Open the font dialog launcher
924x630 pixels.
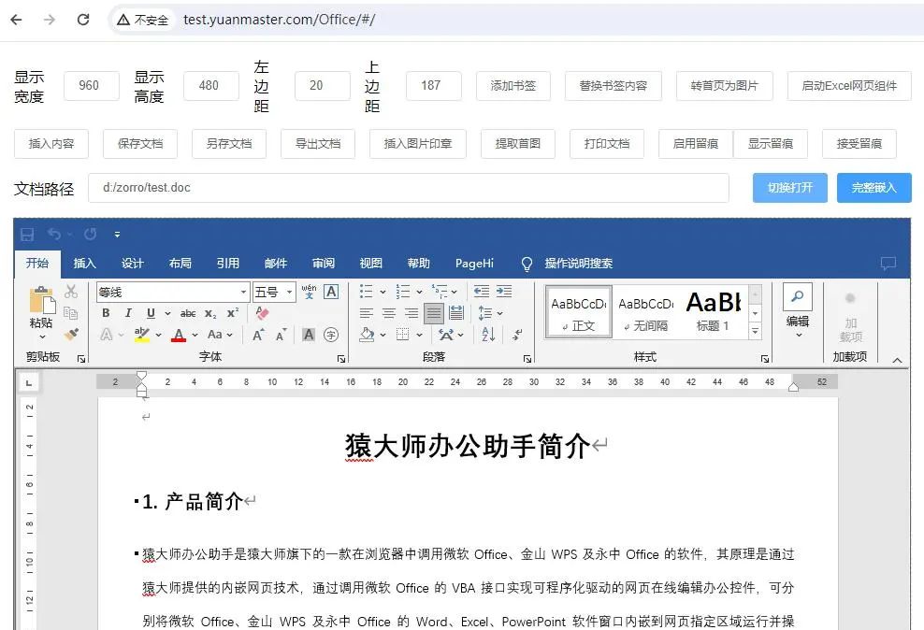pos(340,358)
